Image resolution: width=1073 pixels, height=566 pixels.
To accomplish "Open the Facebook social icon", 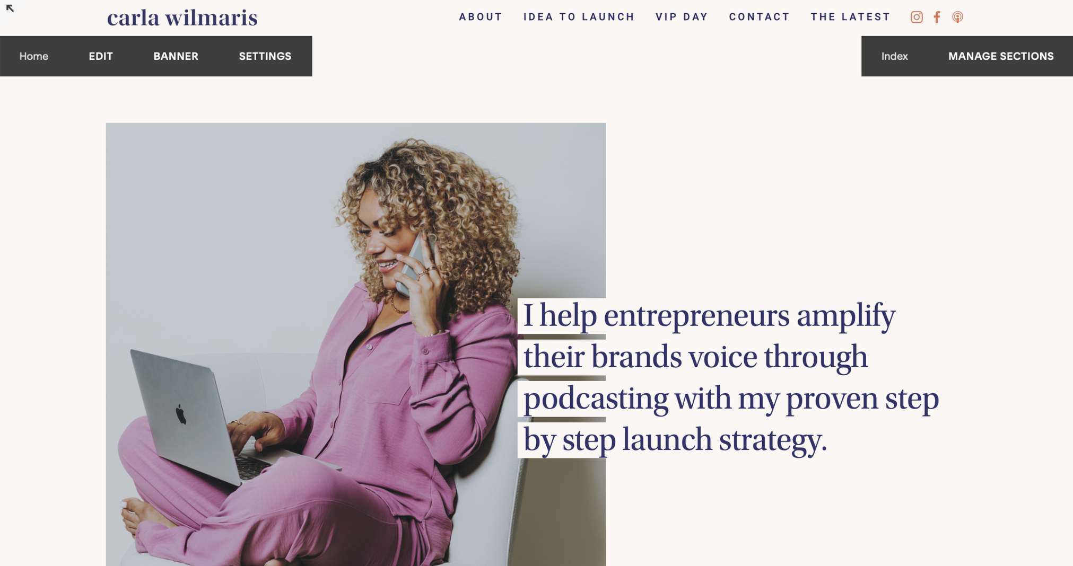I will click(937, 17).
